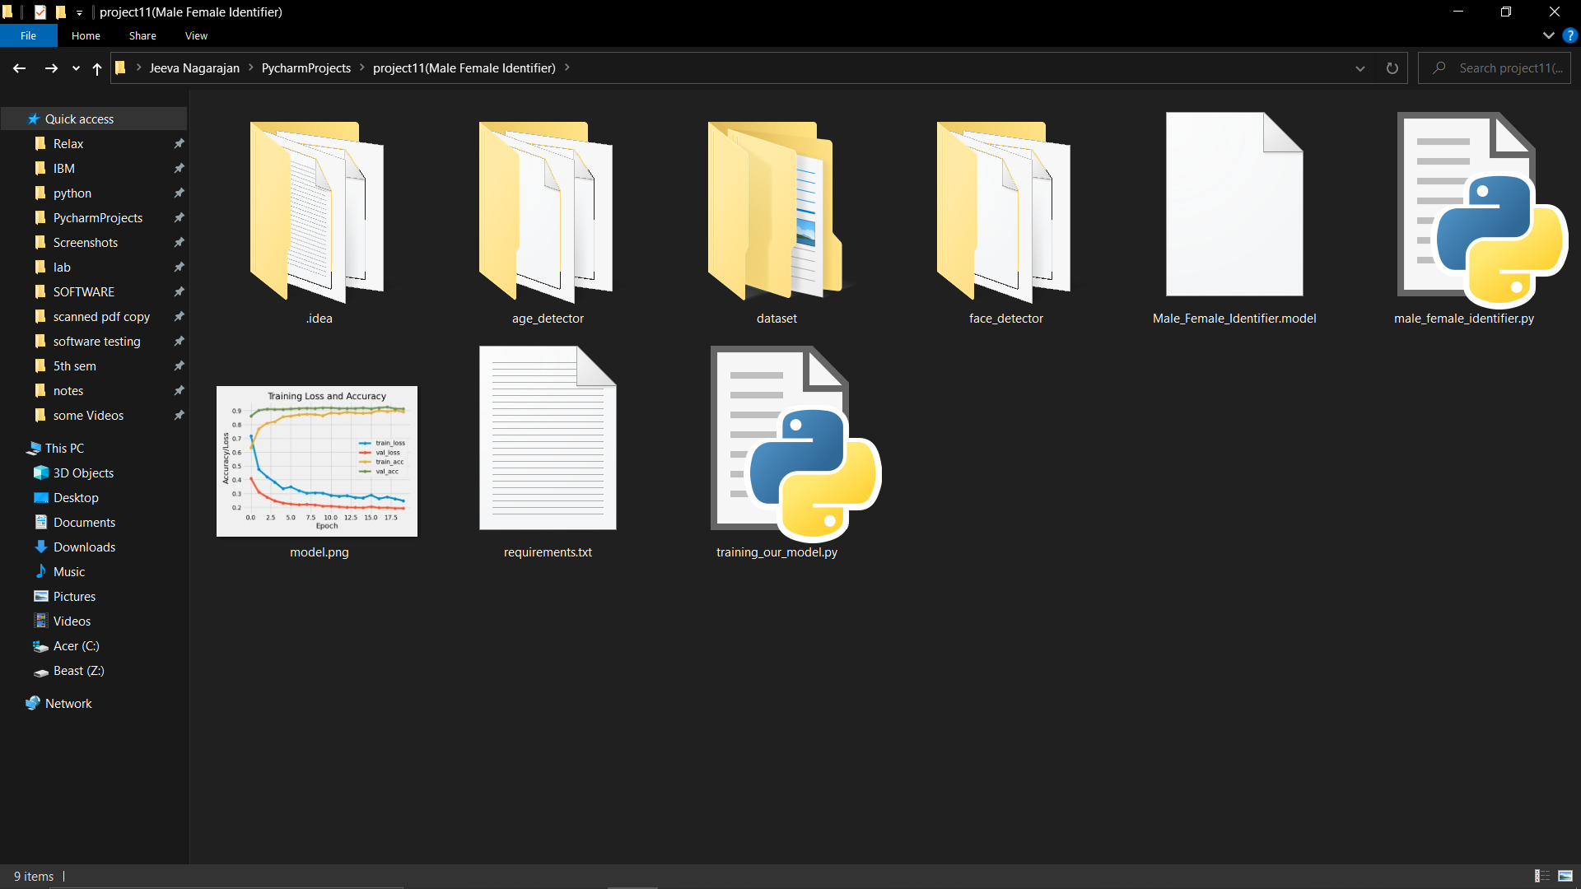Unpin the PycharmProjects quick access folder
The image size is (1581, 889).
click(x=179, y=218)
